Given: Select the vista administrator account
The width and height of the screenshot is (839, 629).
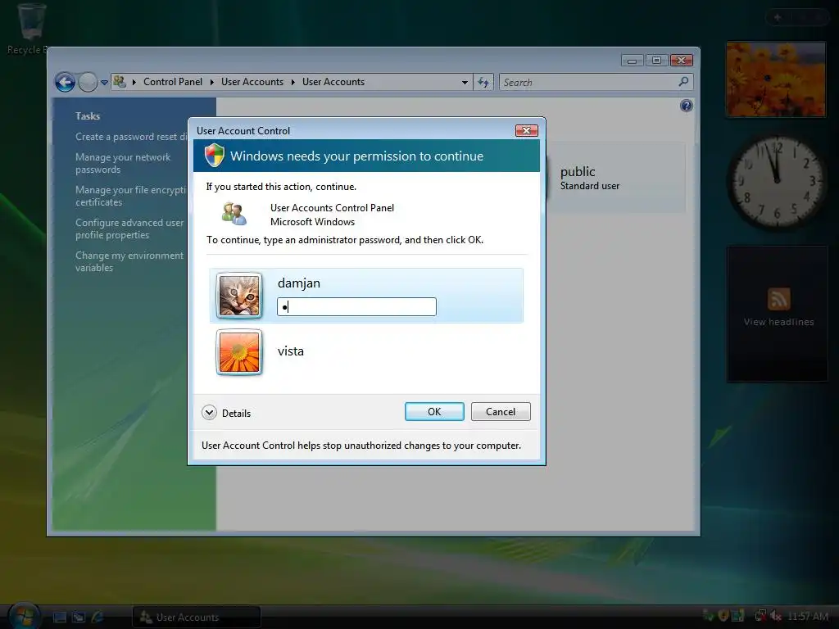Looking at the screenshot, I should pyautogui.click(x=366, y=351).
